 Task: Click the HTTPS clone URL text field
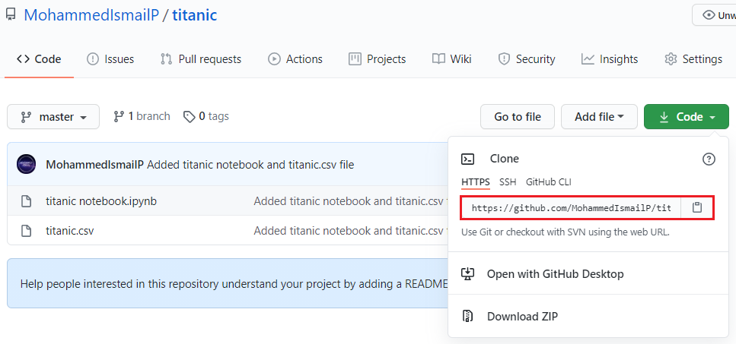point(572,207)
